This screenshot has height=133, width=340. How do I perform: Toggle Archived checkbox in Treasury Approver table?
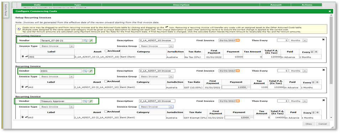click(x=106, y=112)
